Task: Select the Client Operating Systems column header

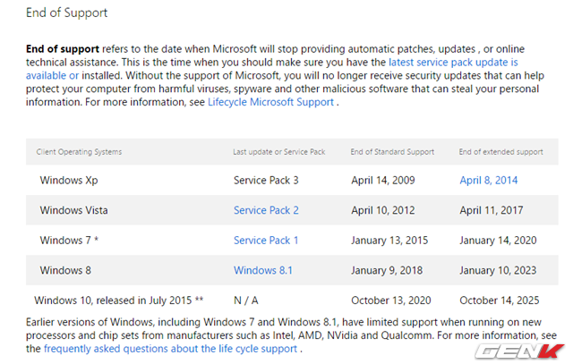Action: coord(79,152)
